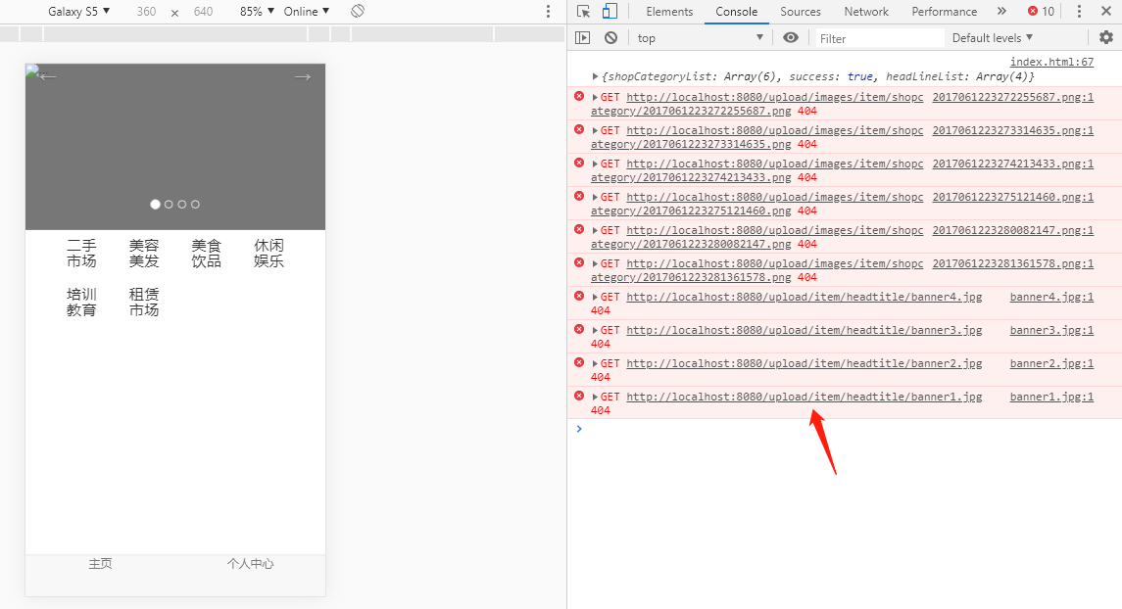Switch to the Network tab
This screenshot has height=609, width=1122.
pos(866,12)
